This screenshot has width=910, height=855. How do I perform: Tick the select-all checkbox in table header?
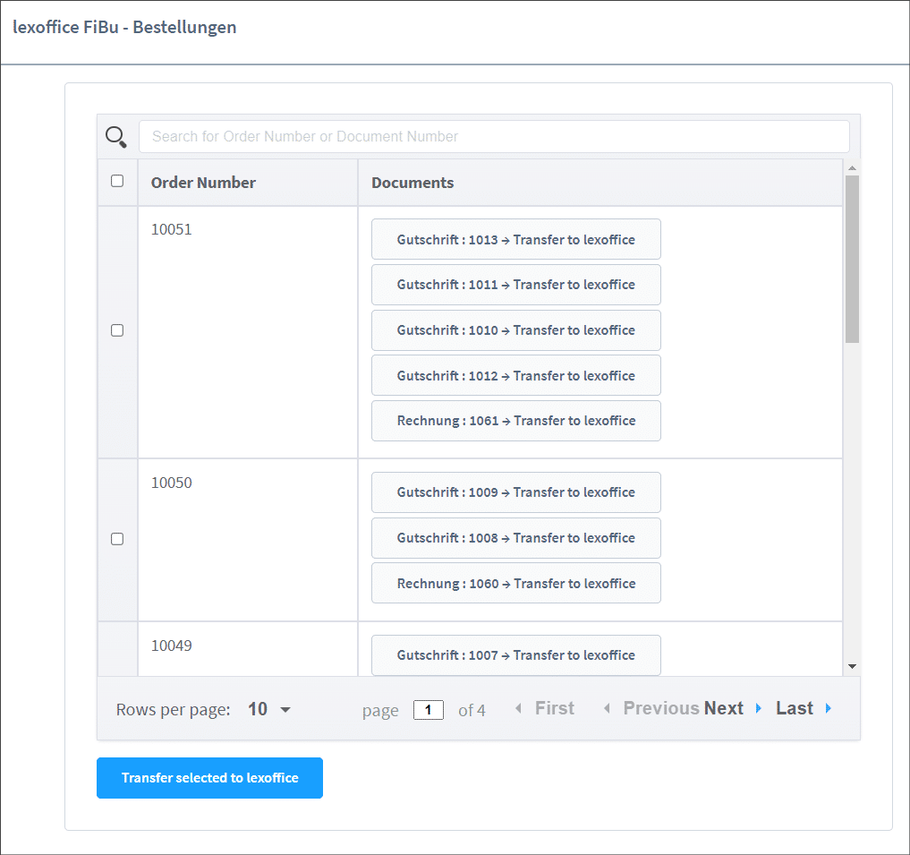pos(117,181)
